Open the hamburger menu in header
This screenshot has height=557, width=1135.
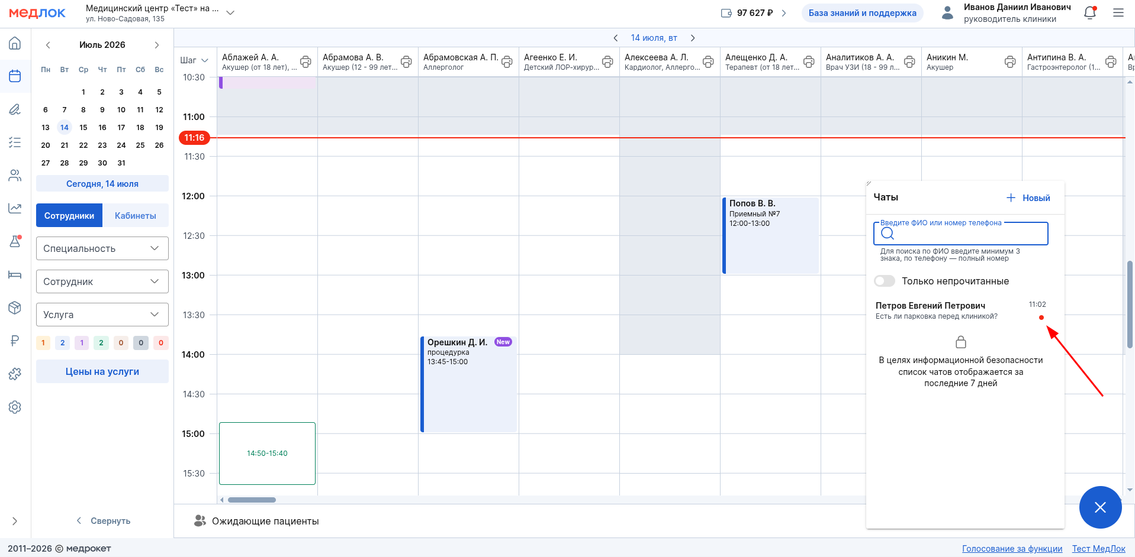[x=1118, y=13]
